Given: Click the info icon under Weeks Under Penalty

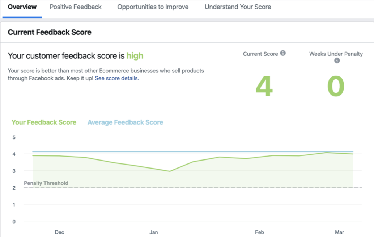Looking at the screenshot, I should pyautogui.click(x=337, y=61).
